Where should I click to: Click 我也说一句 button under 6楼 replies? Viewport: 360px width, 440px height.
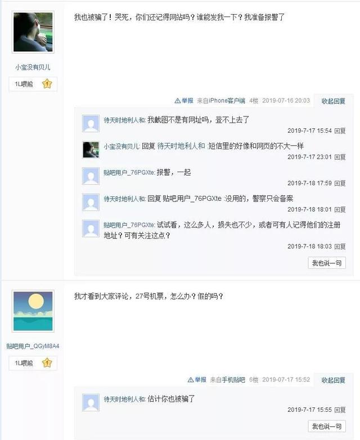coord(327,426)
